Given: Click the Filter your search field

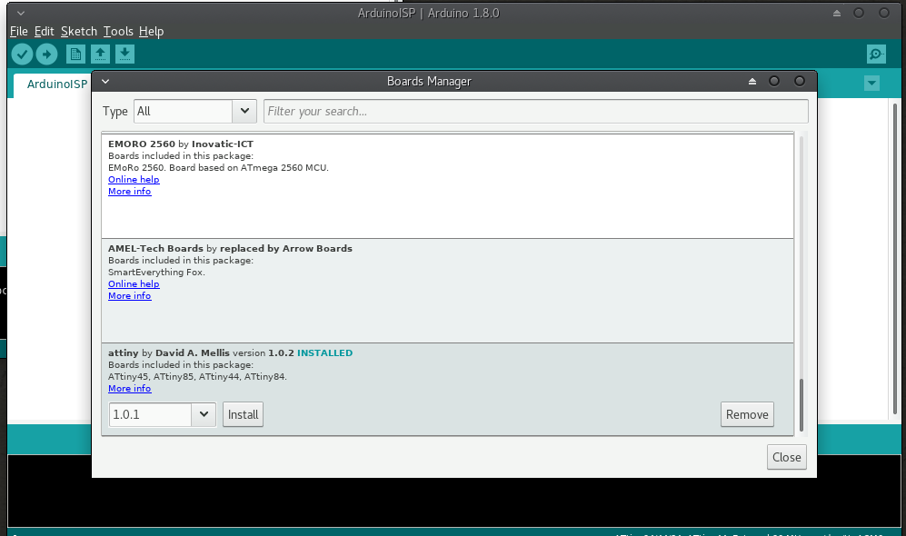Looking at the screenshot, I should [x=535, y=112].
